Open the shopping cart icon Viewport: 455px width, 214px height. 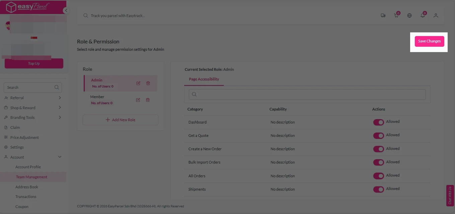[396, 15]
